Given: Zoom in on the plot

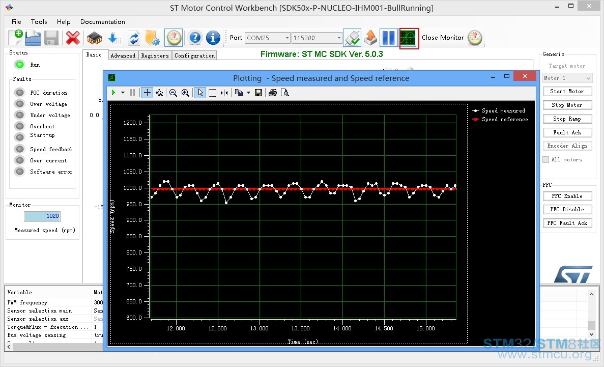Looking at the screenshot, I should pyautogui.click(x=186, y=93).
